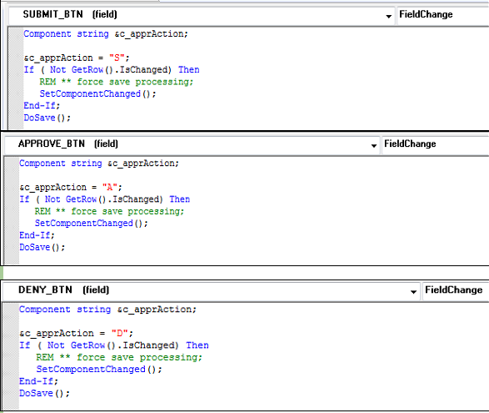Open FieldChange event dropdown beside APPROVE_BTN
The image size is (489, 413).
click(x=436, y=144)
